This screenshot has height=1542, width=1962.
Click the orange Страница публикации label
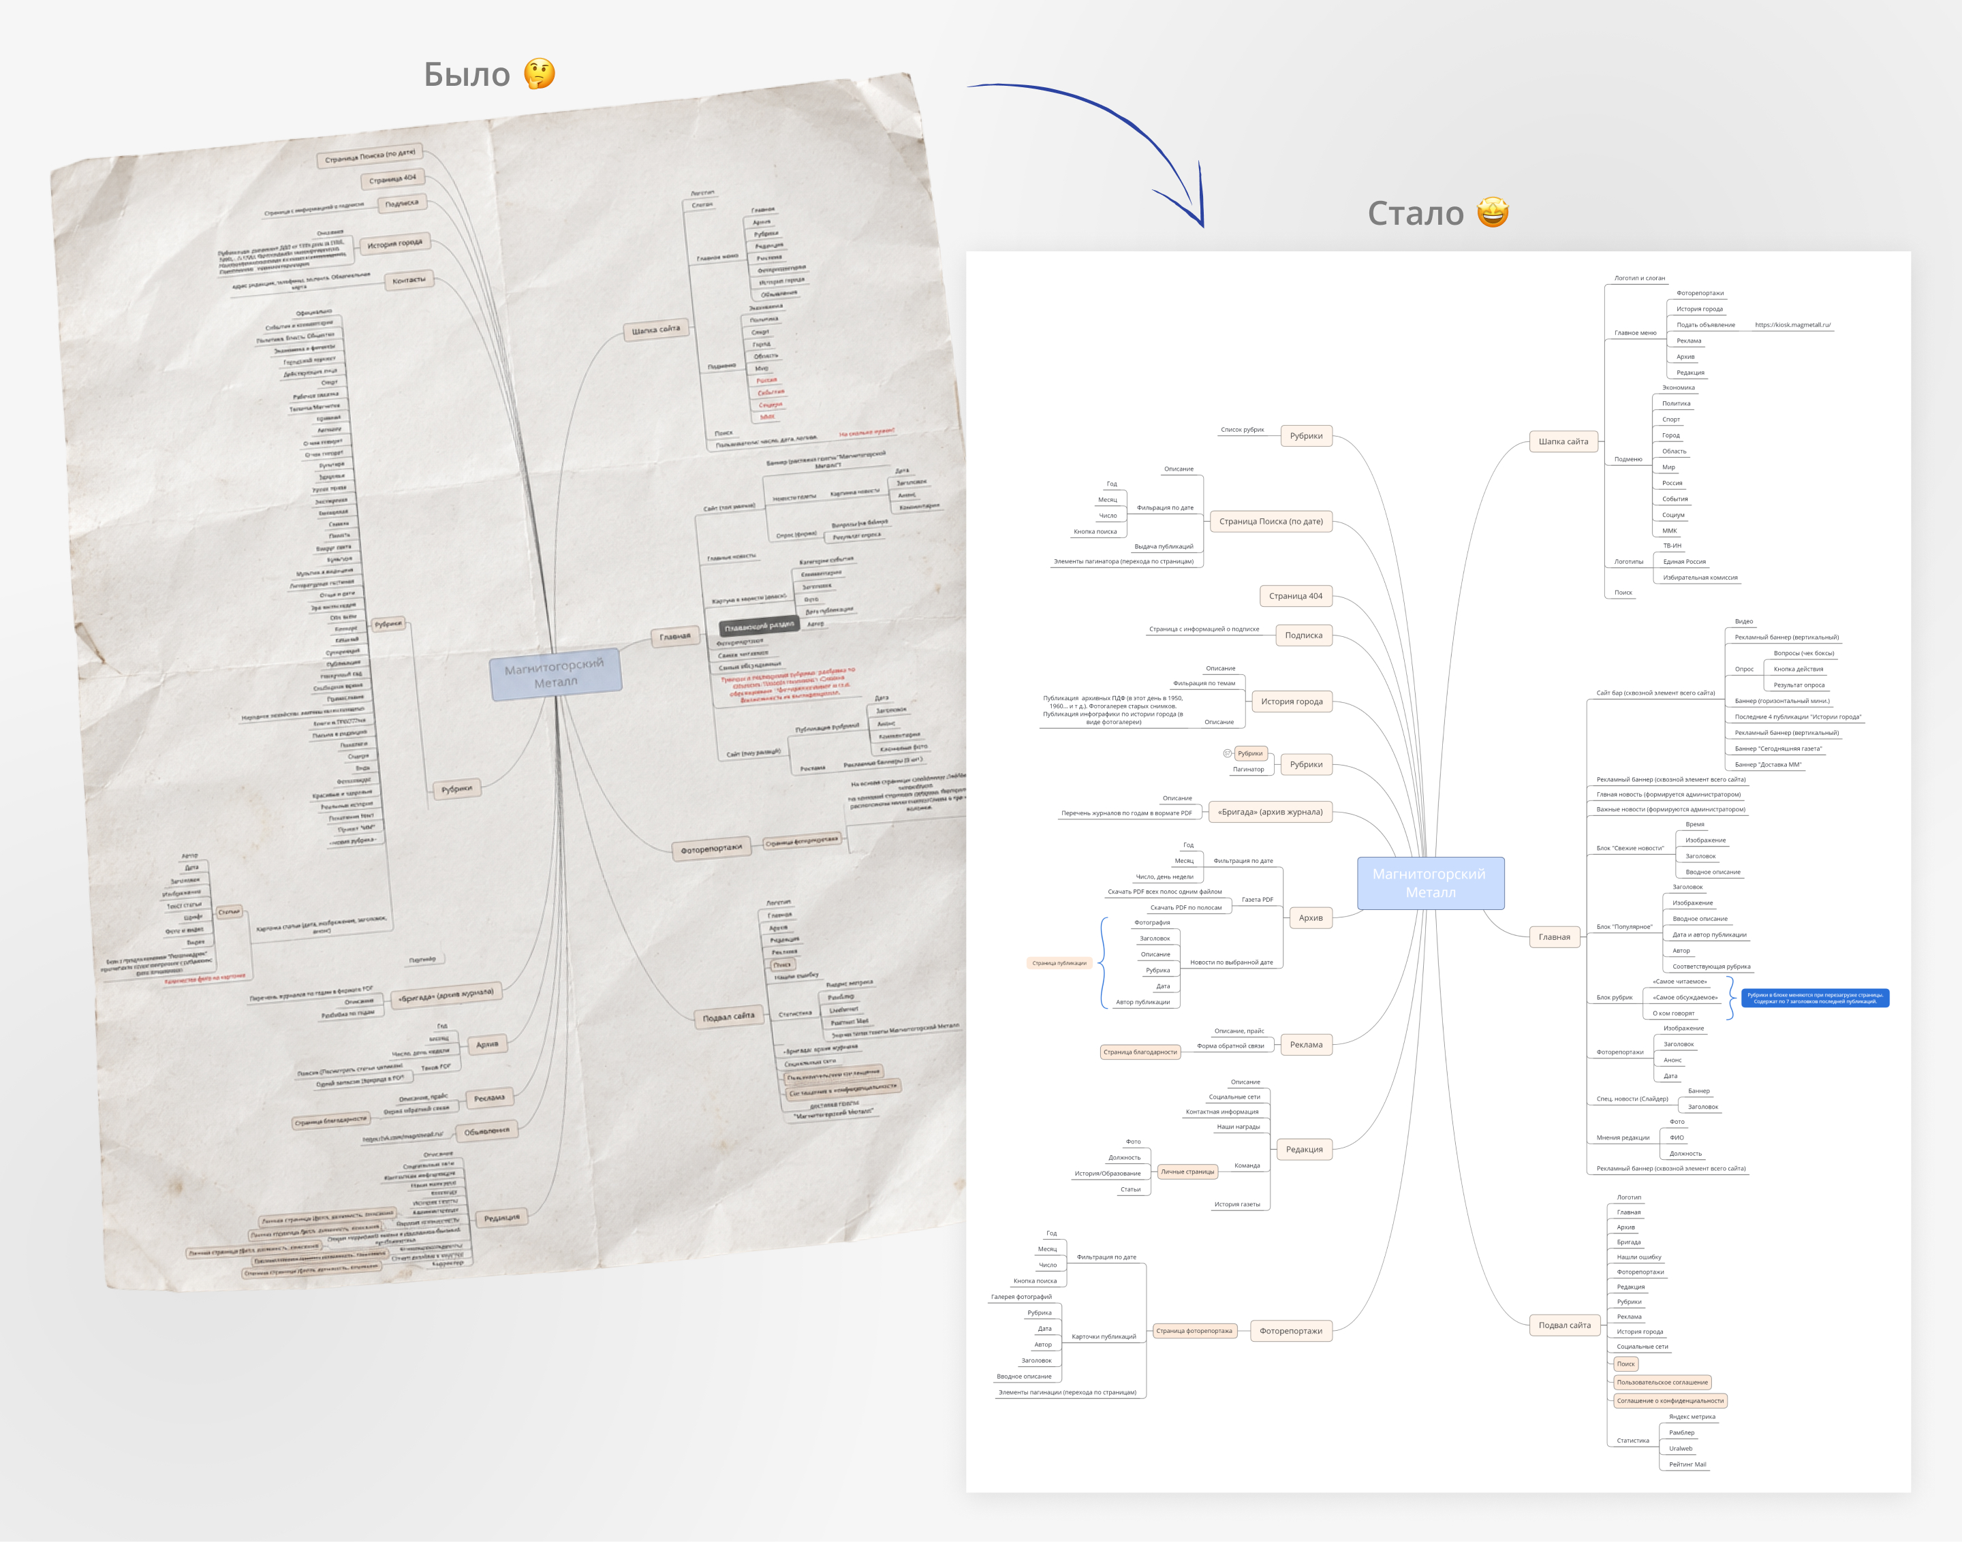[x=1059, y=963]
